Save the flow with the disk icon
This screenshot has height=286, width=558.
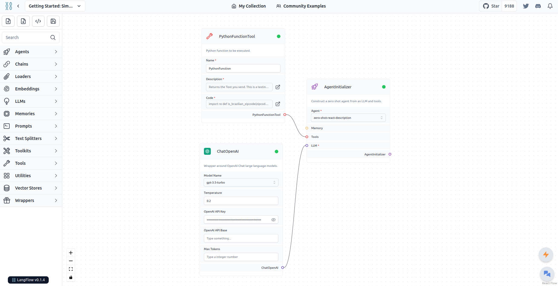click(53, 21)
